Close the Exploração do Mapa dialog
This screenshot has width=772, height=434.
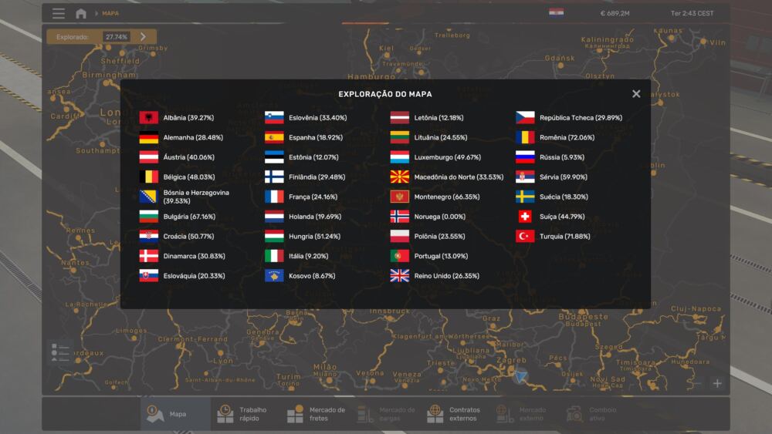[x=636, y=94]
